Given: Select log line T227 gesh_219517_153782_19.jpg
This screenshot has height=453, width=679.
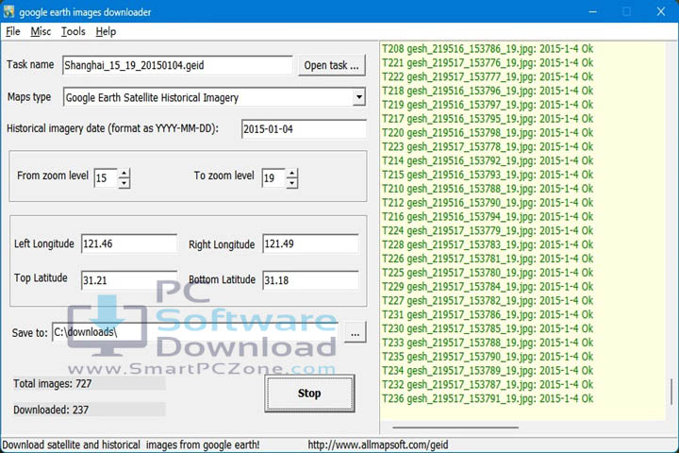Looking at the screenshot, I should (x=488, y=300).
